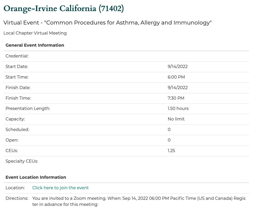The height and width of the screenshot is (213, 253).
Task: Click the 'Open:' row label
Action: [12, 140]
